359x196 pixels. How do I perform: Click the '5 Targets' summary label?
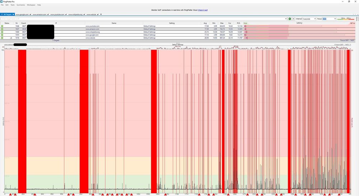point(56,41)
